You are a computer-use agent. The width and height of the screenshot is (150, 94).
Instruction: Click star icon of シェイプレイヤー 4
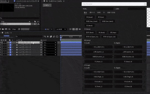click(x=17, y=47)
